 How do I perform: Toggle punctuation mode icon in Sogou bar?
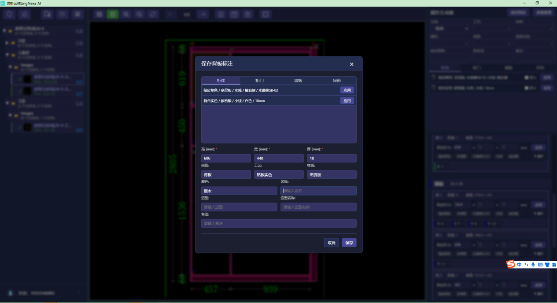click(x=526, y=265)
